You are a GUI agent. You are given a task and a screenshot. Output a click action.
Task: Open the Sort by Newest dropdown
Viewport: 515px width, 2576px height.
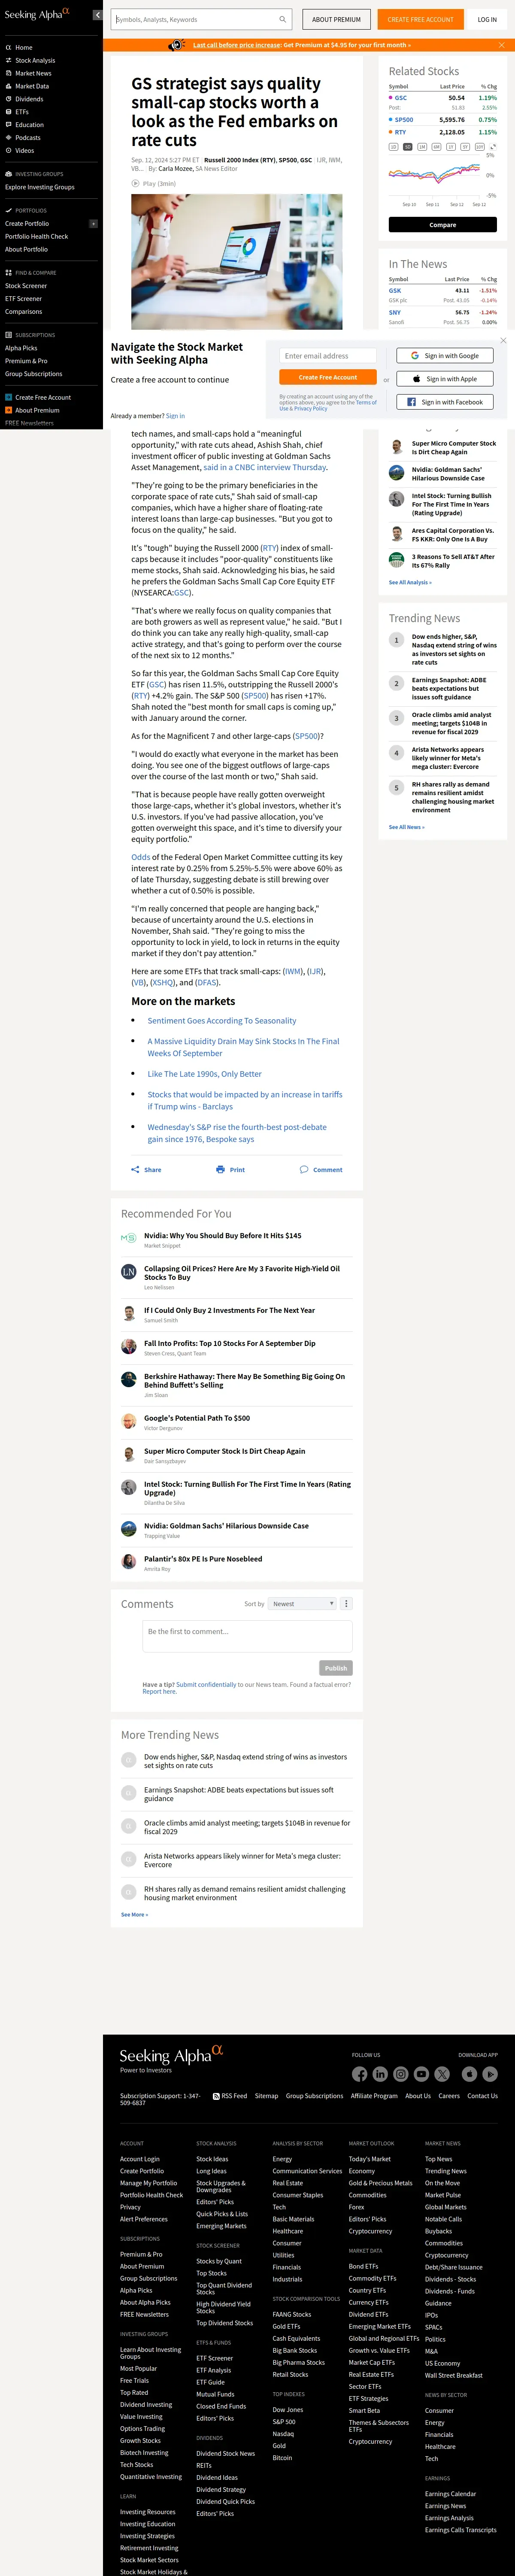pyautogui.click(x=303, y=1604)
